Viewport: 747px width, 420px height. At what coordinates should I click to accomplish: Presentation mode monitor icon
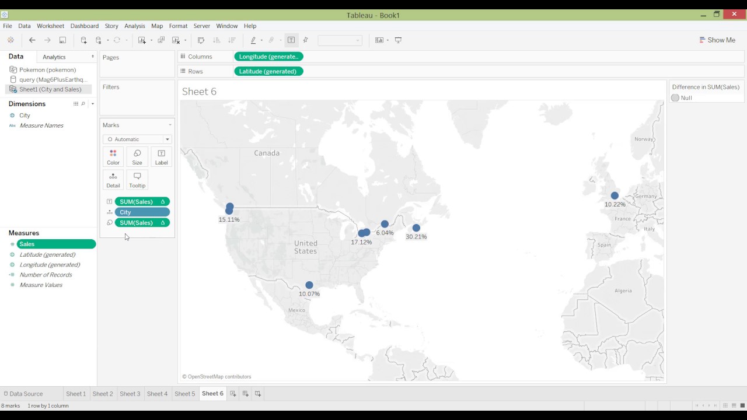point(398,40)
